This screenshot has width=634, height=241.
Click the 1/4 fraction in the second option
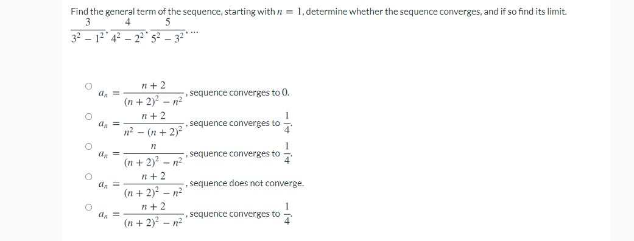pyautogui.click(x=287, y=124)
